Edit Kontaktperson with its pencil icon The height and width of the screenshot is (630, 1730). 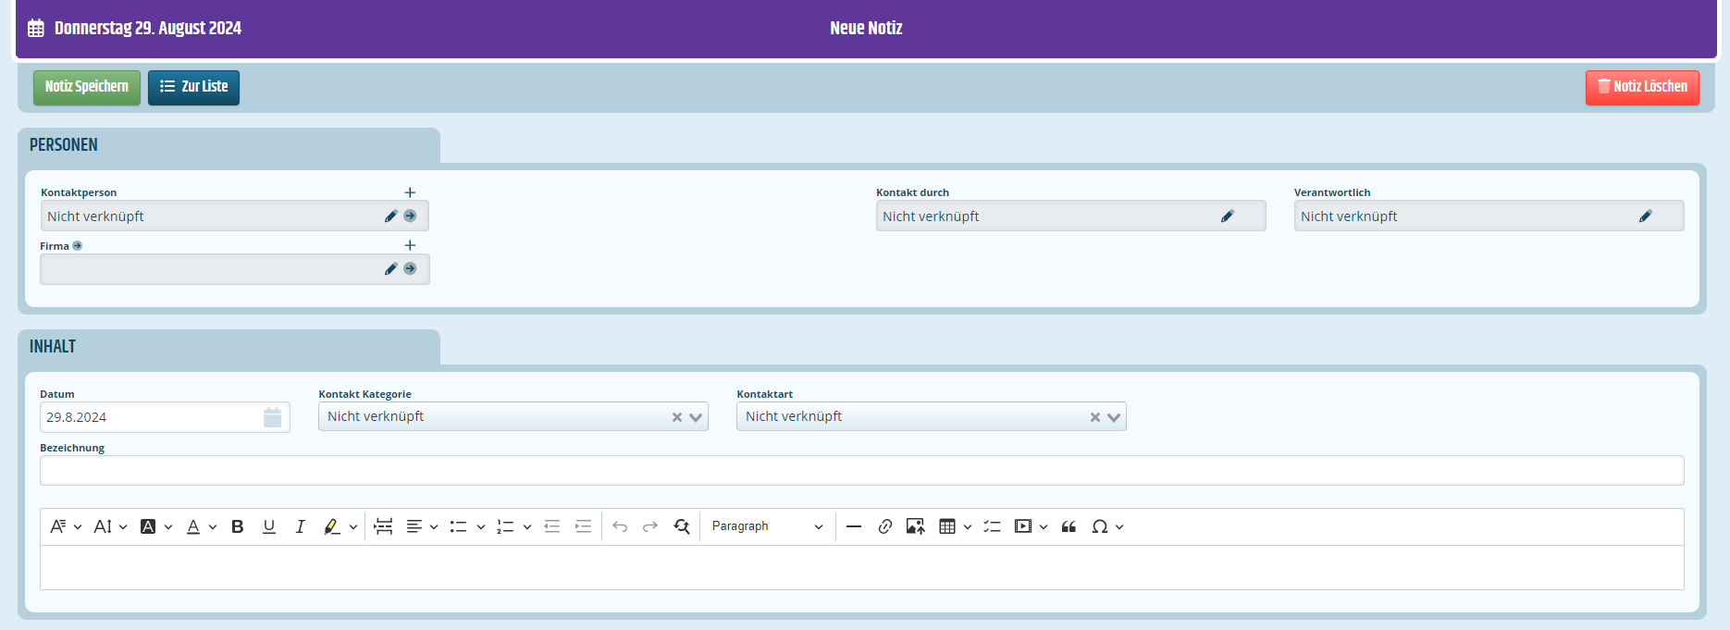pos(390,216)
